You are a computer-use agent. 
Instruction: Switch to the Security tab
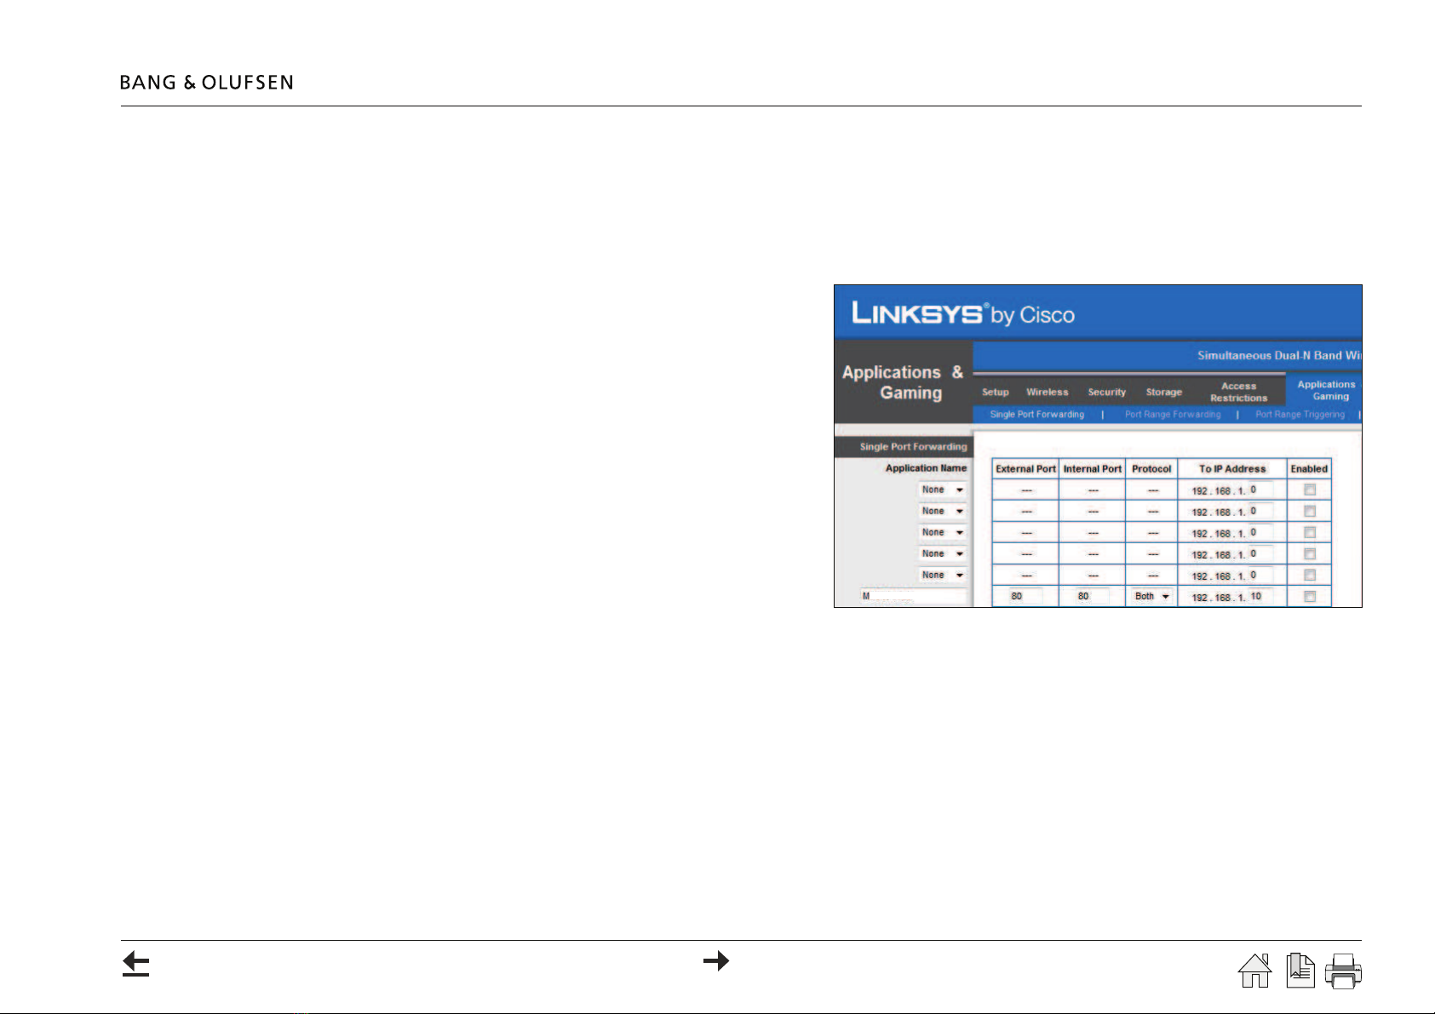pos(1107,392)
